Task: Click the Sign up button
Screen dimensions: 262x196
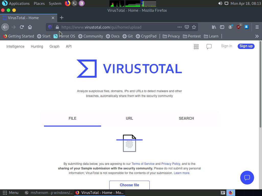Action: [x=246, y=46]
